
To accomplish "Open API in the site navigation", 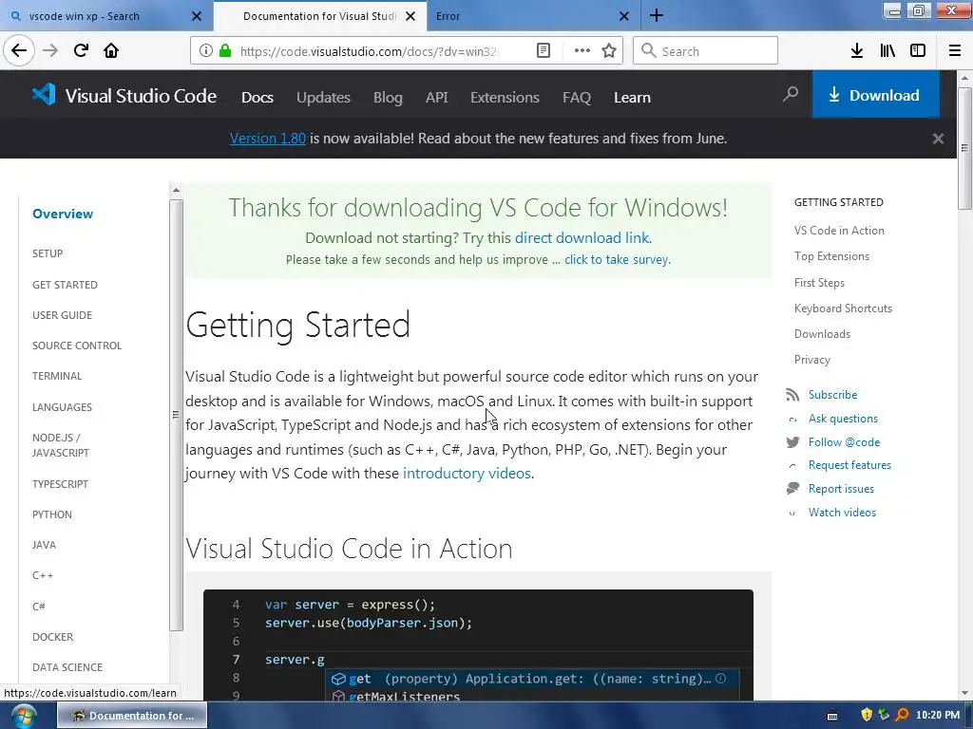I will coord(437,98).
